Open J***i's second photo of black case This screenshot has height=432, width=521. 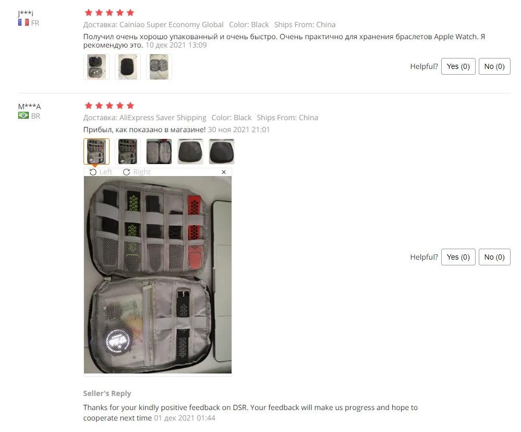tap(128, 67)
